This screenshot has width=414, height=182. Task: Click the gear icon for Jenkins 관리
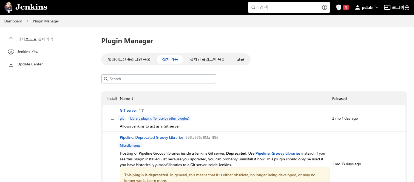click(x=11, y=52)
